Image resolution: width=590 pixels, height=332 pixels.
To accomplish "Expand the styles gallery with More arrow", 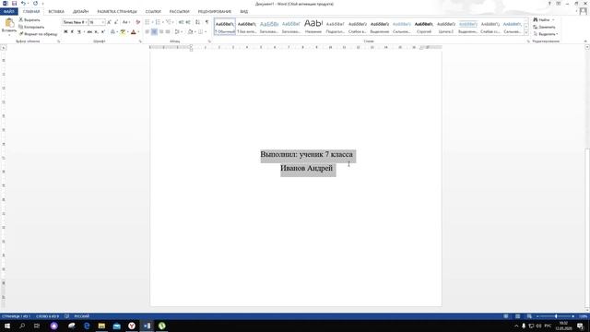I will [526, 32].
